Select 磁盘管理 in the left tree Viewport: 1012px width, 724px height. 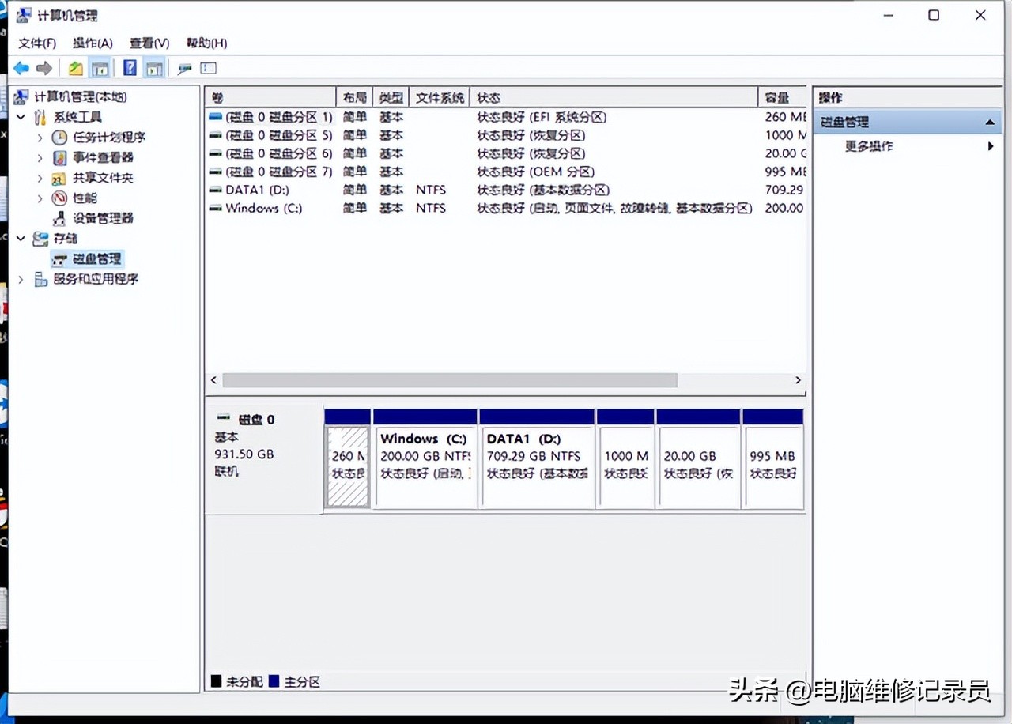click(x=97, y=258)
